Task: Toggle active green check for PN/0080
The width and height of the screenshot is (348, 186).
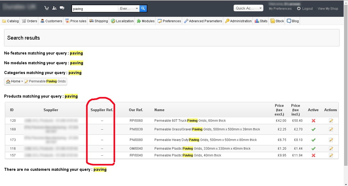Action: tap(313, 140)
